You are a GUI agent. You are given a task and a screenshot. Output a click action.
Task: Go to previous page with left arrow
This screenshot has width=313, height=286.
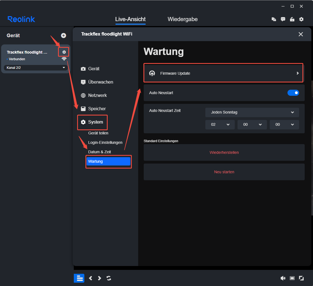click(91, 278)
